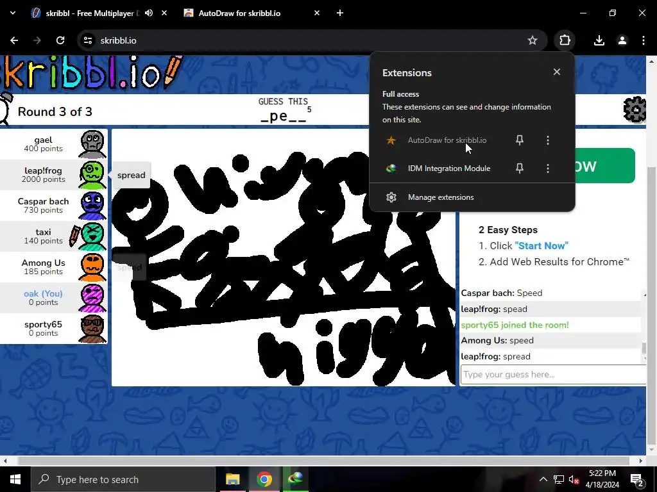Open the network tray icon
The height and width of the screenshot is (492, 657).
[559, 479]
